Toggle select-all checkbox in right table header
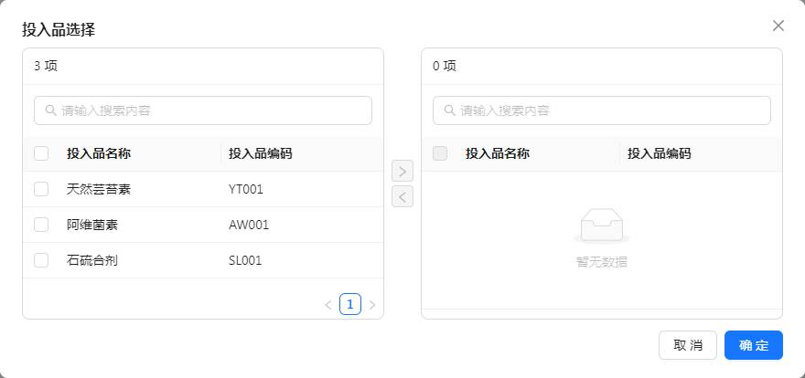Viewport: 805px width, 378px height. pyautogui.click(x=440, y=153)
